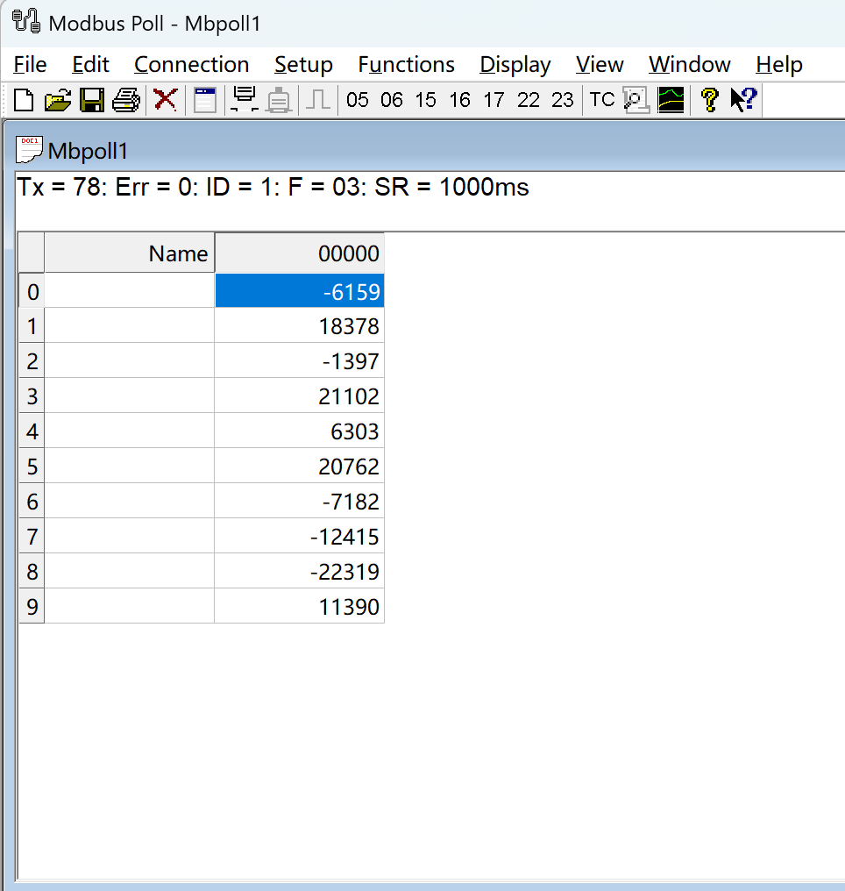Click the empty Name cell beside -1397
Viewport: 845px width, 891px height.
click(130, 360)
